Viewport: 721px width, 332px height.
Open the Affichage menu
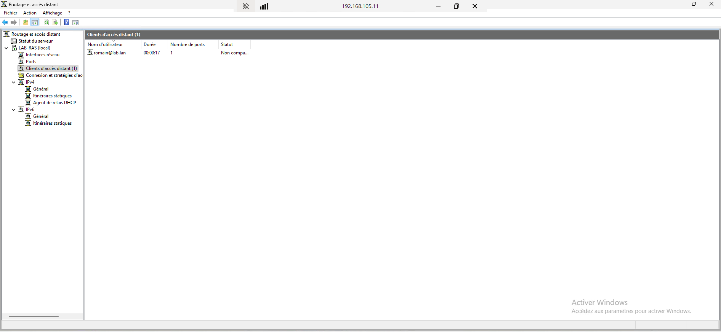52,13
